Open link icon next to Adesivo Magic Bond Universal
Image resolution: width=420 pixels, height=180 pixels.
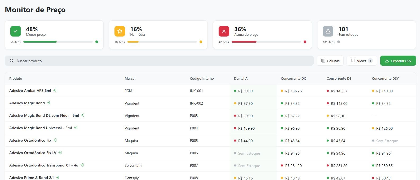coord(76,128)
